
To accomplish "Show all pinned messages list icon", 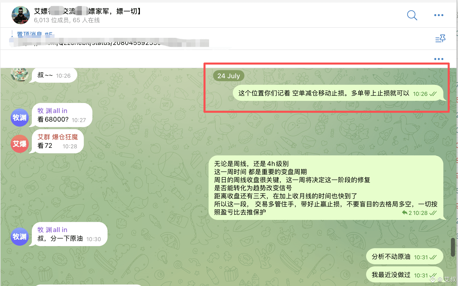I will [x=440, y=39].
